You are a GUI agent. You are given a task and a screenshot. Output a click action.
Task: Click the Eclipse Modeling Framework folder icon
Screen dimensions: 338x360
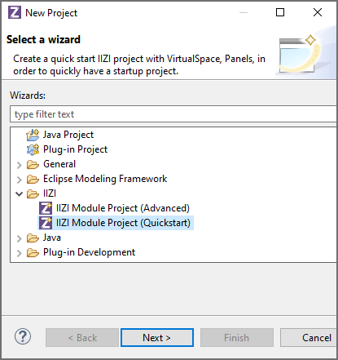pyautogui.click(x=33, y=180)
